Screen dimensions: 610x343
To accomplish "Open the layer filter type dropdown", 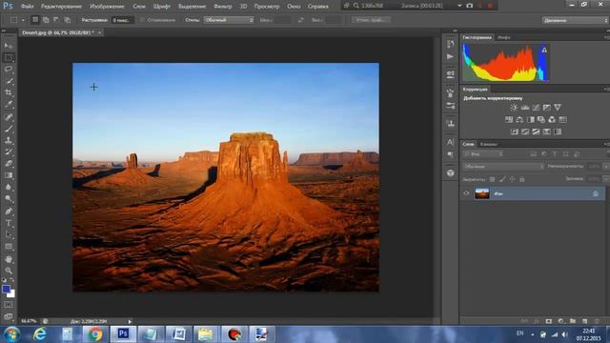I will (x=483, y=154).
